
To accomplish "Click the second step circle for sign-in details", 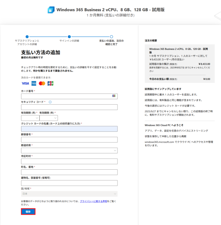I will coord(69,36).
